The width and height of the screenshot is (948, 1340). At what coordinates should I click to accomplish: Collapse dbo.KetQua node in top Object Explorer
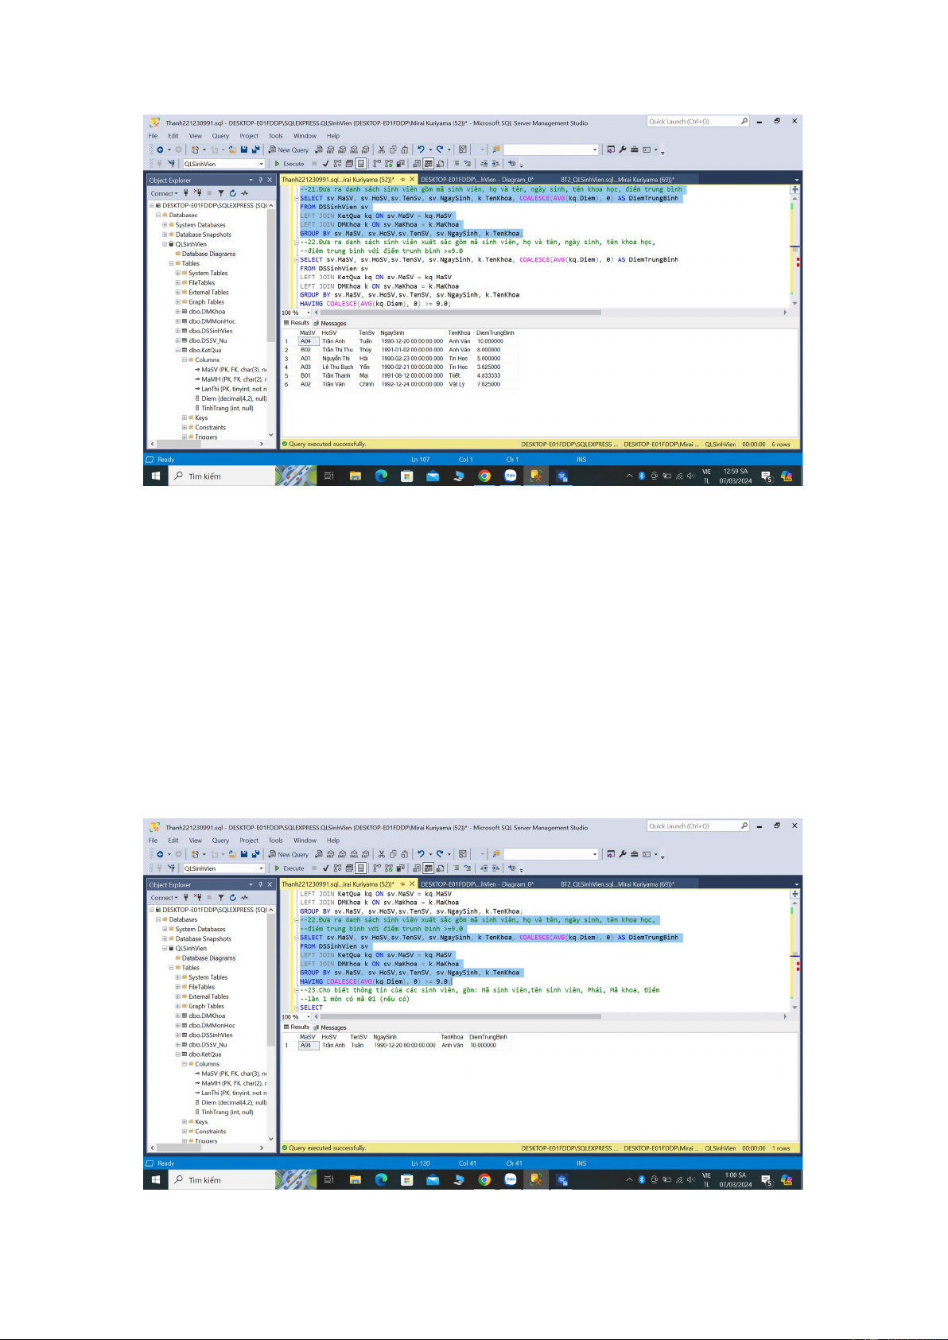pos(178,350)
